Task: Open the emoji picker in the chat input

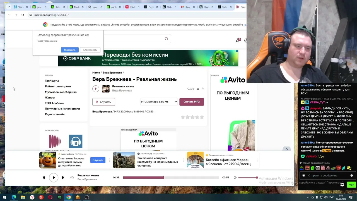Action: click(x=351, y=176)
